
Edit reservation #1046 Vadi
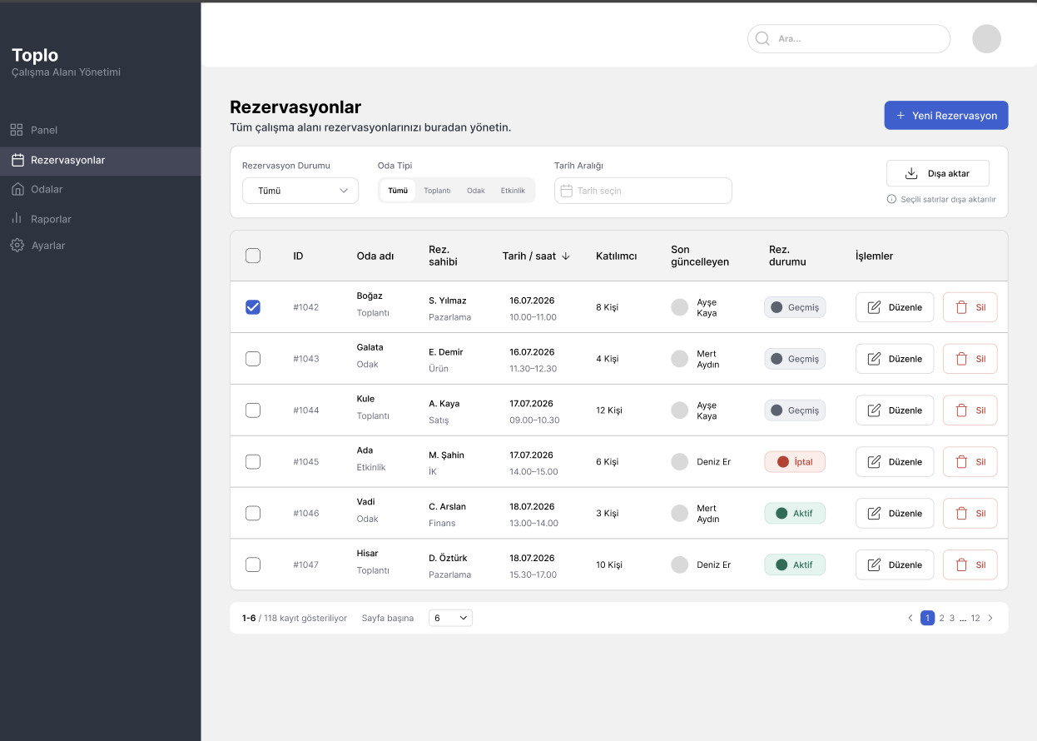coord(895,513)
